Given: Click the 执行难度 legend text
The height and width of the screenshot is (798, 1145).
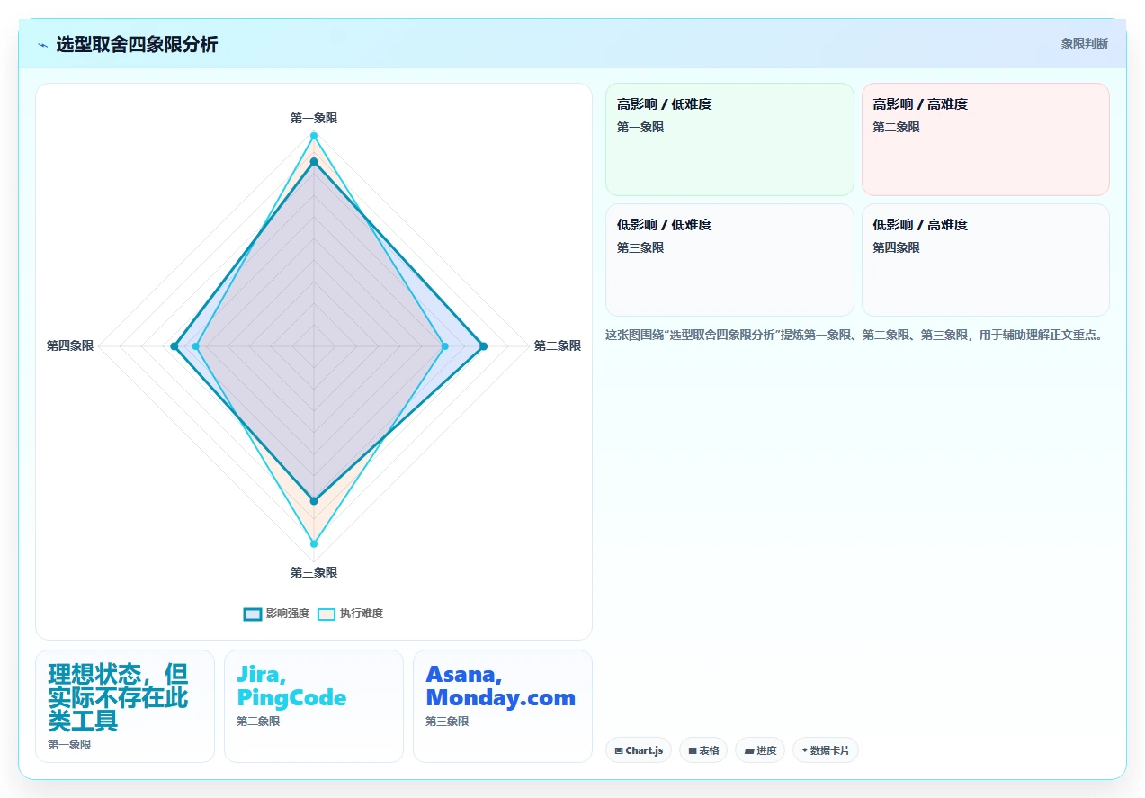Looking at the screenshot, I should tap(362, 614).
